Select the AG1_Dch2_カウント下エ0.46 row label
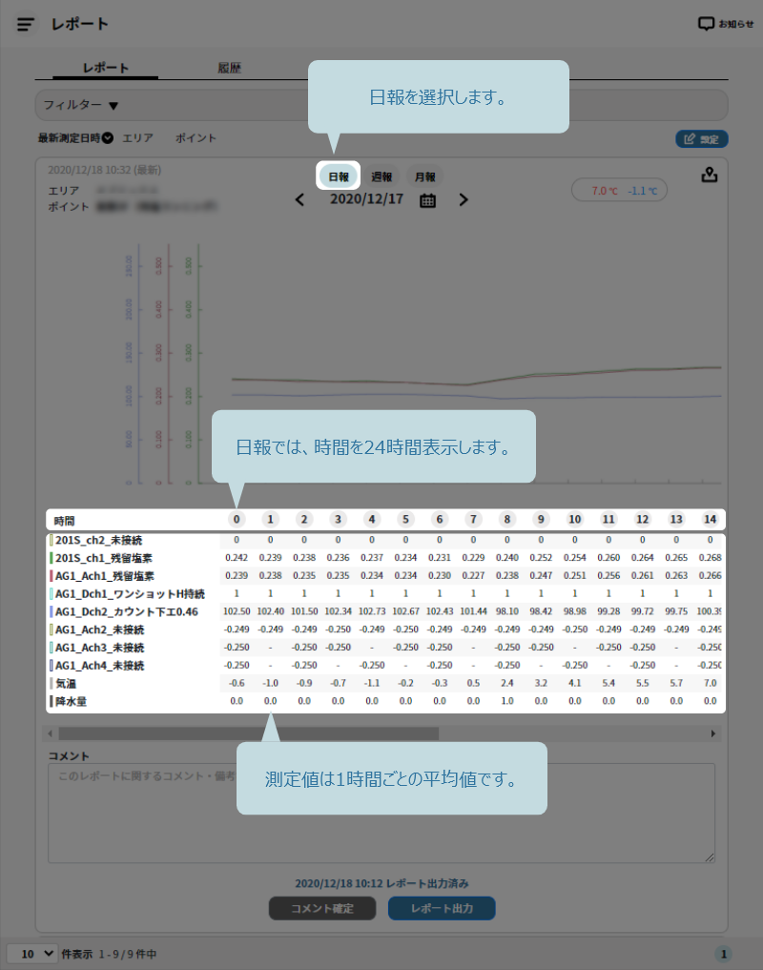The width and height of the screenshot is (763, 970). point(127,611)
